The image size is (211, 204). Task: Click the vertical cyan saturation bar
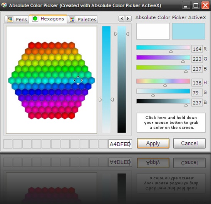click(106, 79)
